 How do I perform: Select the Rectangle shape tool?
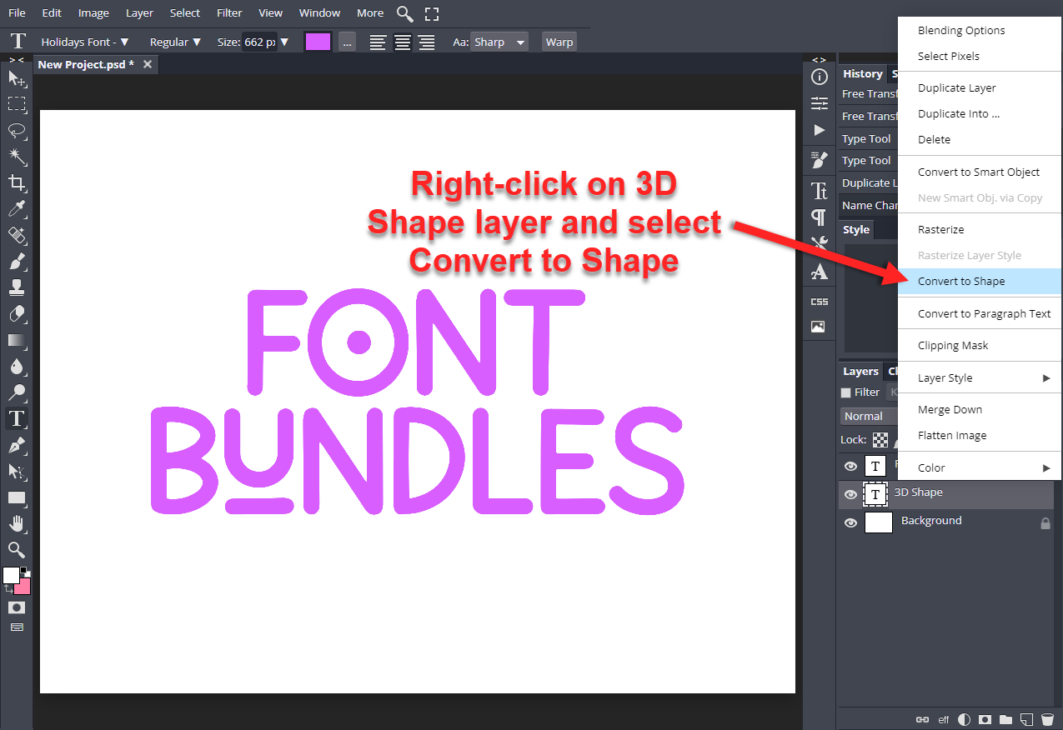(17, 497)
